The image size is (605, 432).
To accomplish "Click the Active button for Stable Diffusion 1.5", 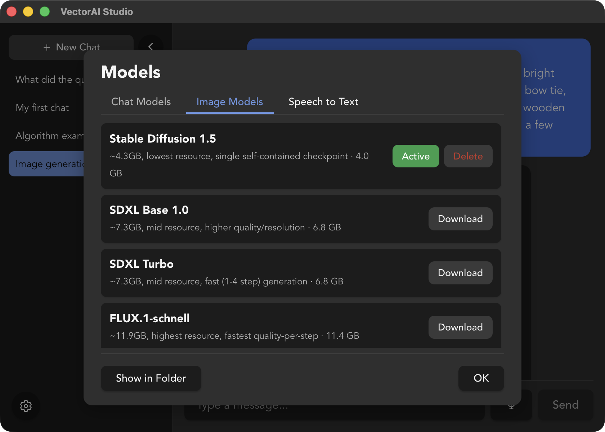I will (x=416, y=156).
